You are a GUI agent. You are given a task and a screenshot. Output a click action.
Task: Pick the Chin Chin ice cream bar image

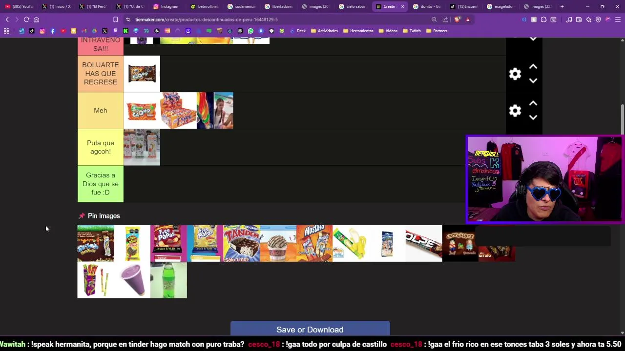[132, 243]
